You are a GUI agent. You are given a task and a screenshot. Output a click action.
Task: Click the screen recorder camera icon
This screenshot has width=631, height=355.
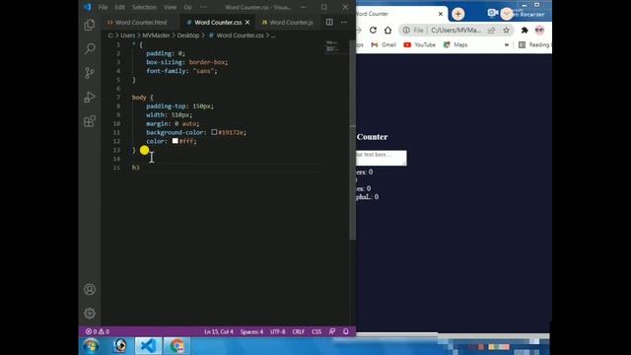tap(493, 13)
